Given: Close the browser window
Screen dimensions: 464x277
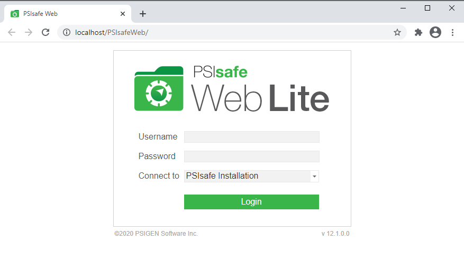Looking at the screenshot, I should tap(452, 8).
